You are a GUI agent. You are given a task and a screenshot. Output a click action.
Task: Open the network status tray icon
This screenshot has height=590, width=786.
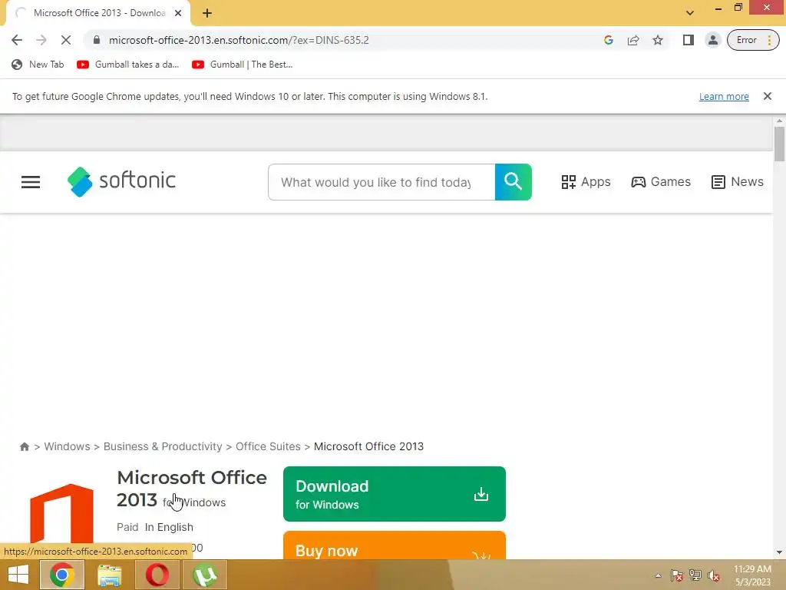coord(695,575)
